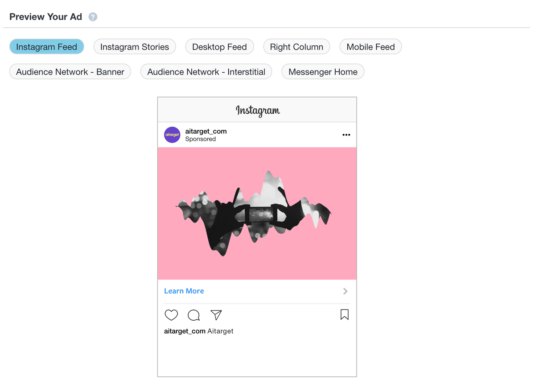Switch to Mobile Feed preview

[371, 47]
